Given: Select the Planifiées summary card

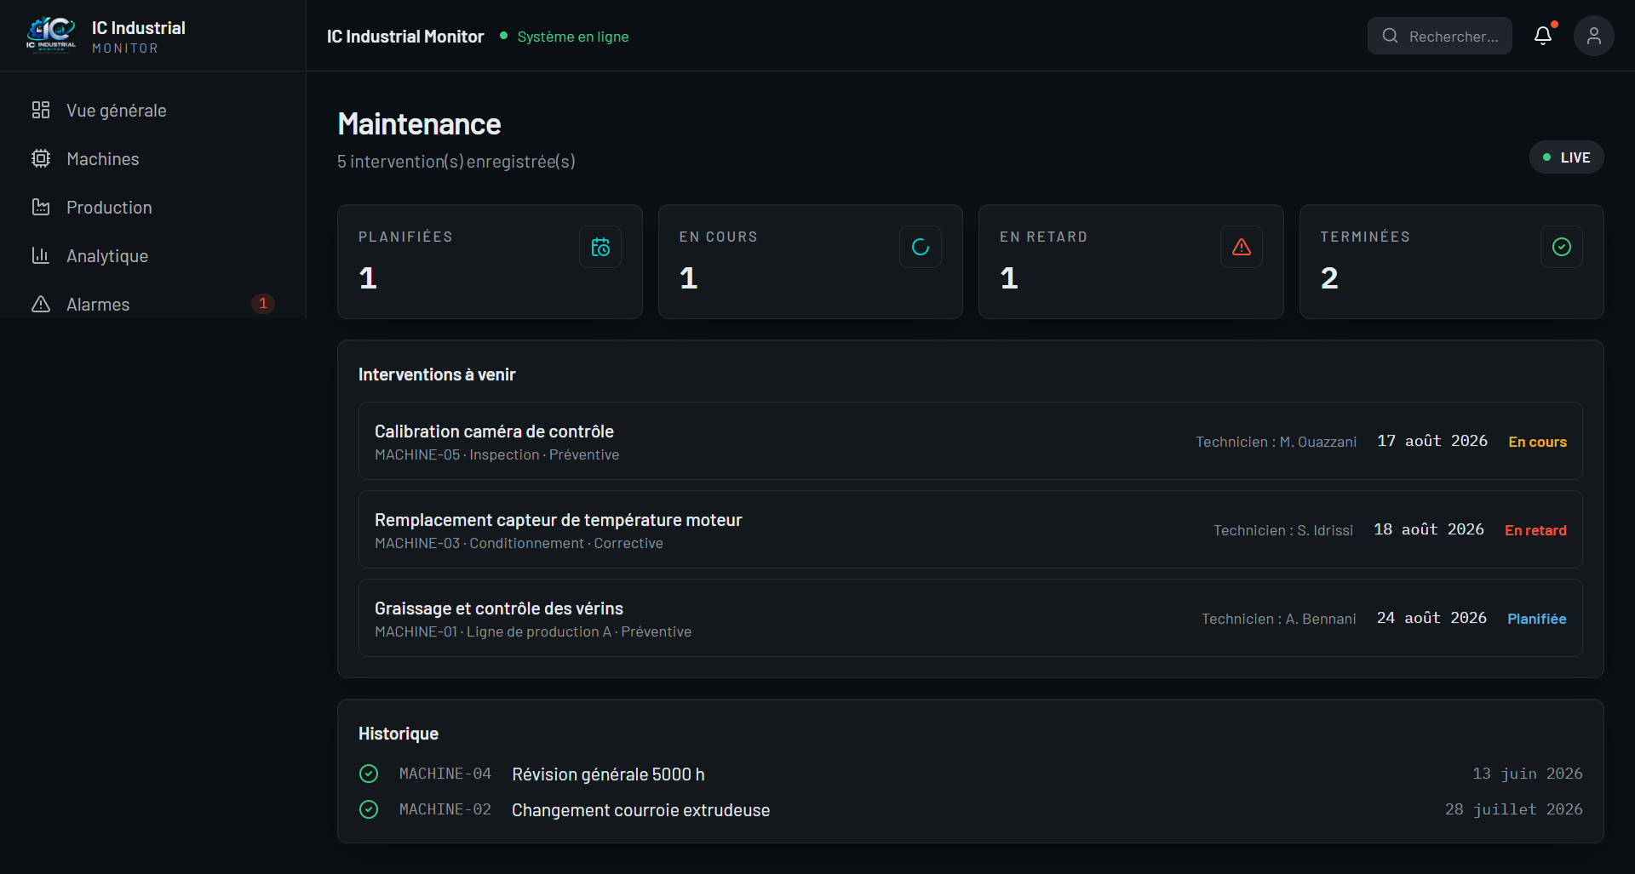Looking at the screenshot, I should (490, 262).
